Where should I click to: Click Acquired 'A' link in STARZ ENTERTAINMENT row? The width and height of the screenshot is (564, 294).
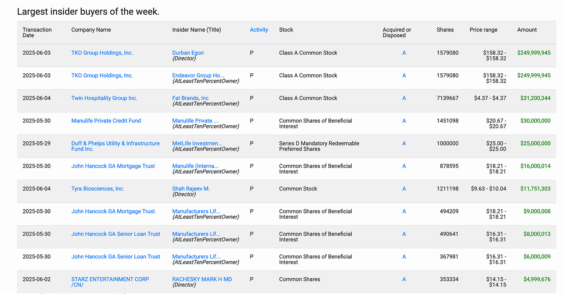click(x=404, y=279)
